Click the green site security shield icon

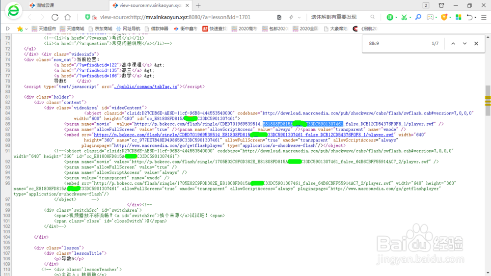click(88, 17)
